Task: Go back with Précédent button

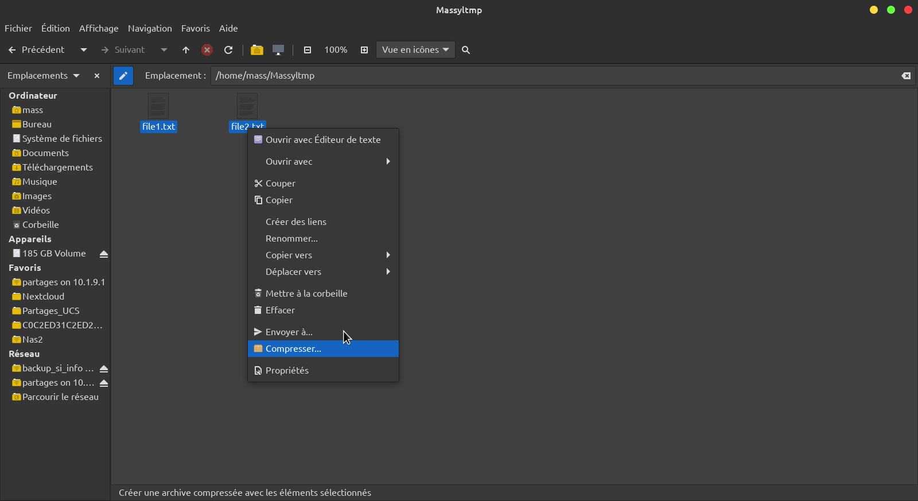Action: coord(36,50)
